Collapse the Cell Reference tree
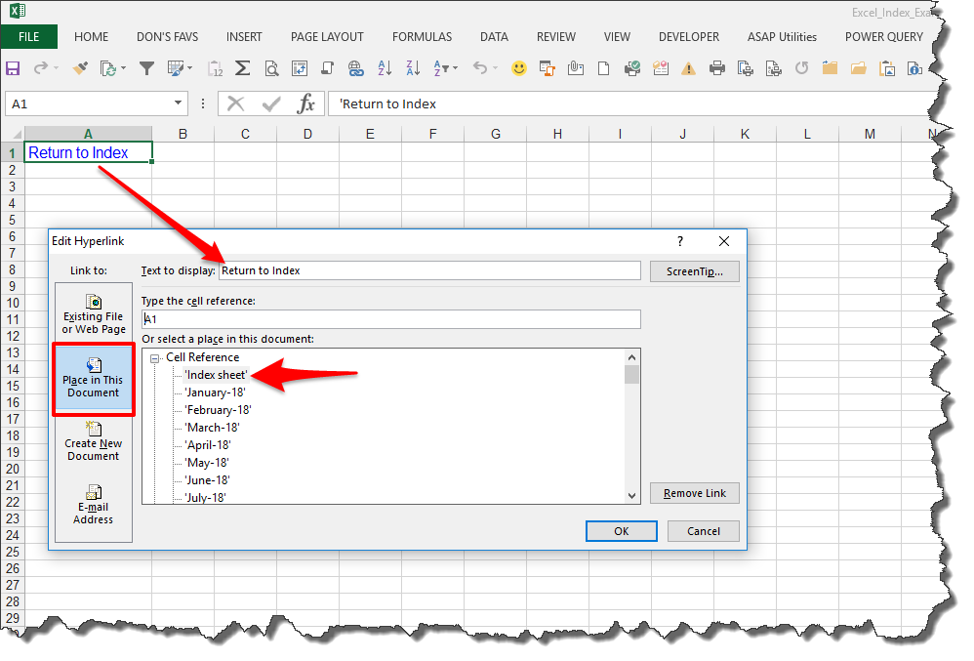 coord(156,356)
